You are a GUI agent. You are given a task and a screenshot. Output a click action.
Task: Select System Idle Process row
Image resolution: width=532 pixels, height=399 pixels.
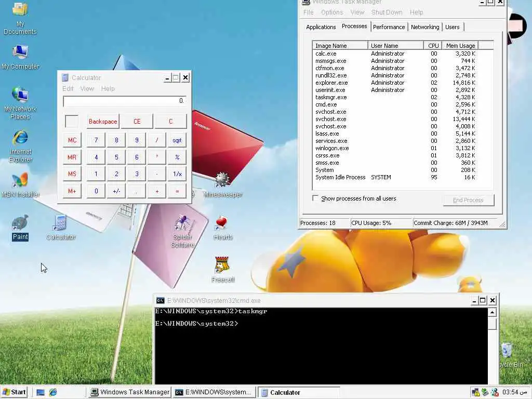tap(395, 178)
